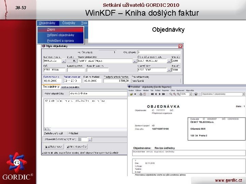Open Editace menu in Gordic Reporter
246x184 pixels.
[138, 90]
